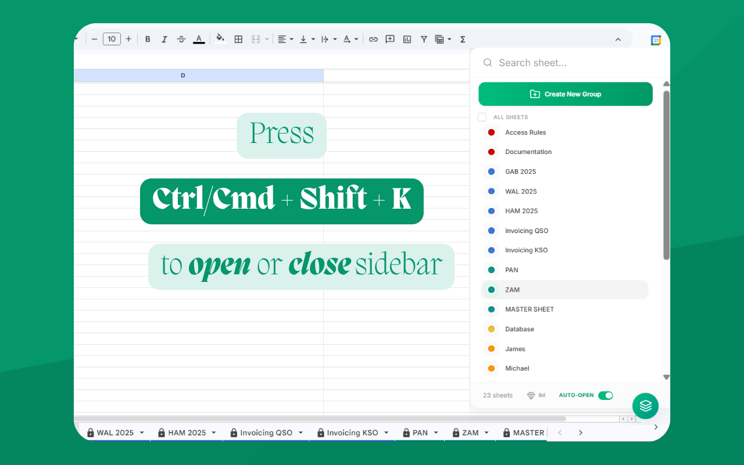The image size is (744, 465).
Task: Check the ALL SHEETS checkbox
Action: pyautogui.click(x=482, y=117)
